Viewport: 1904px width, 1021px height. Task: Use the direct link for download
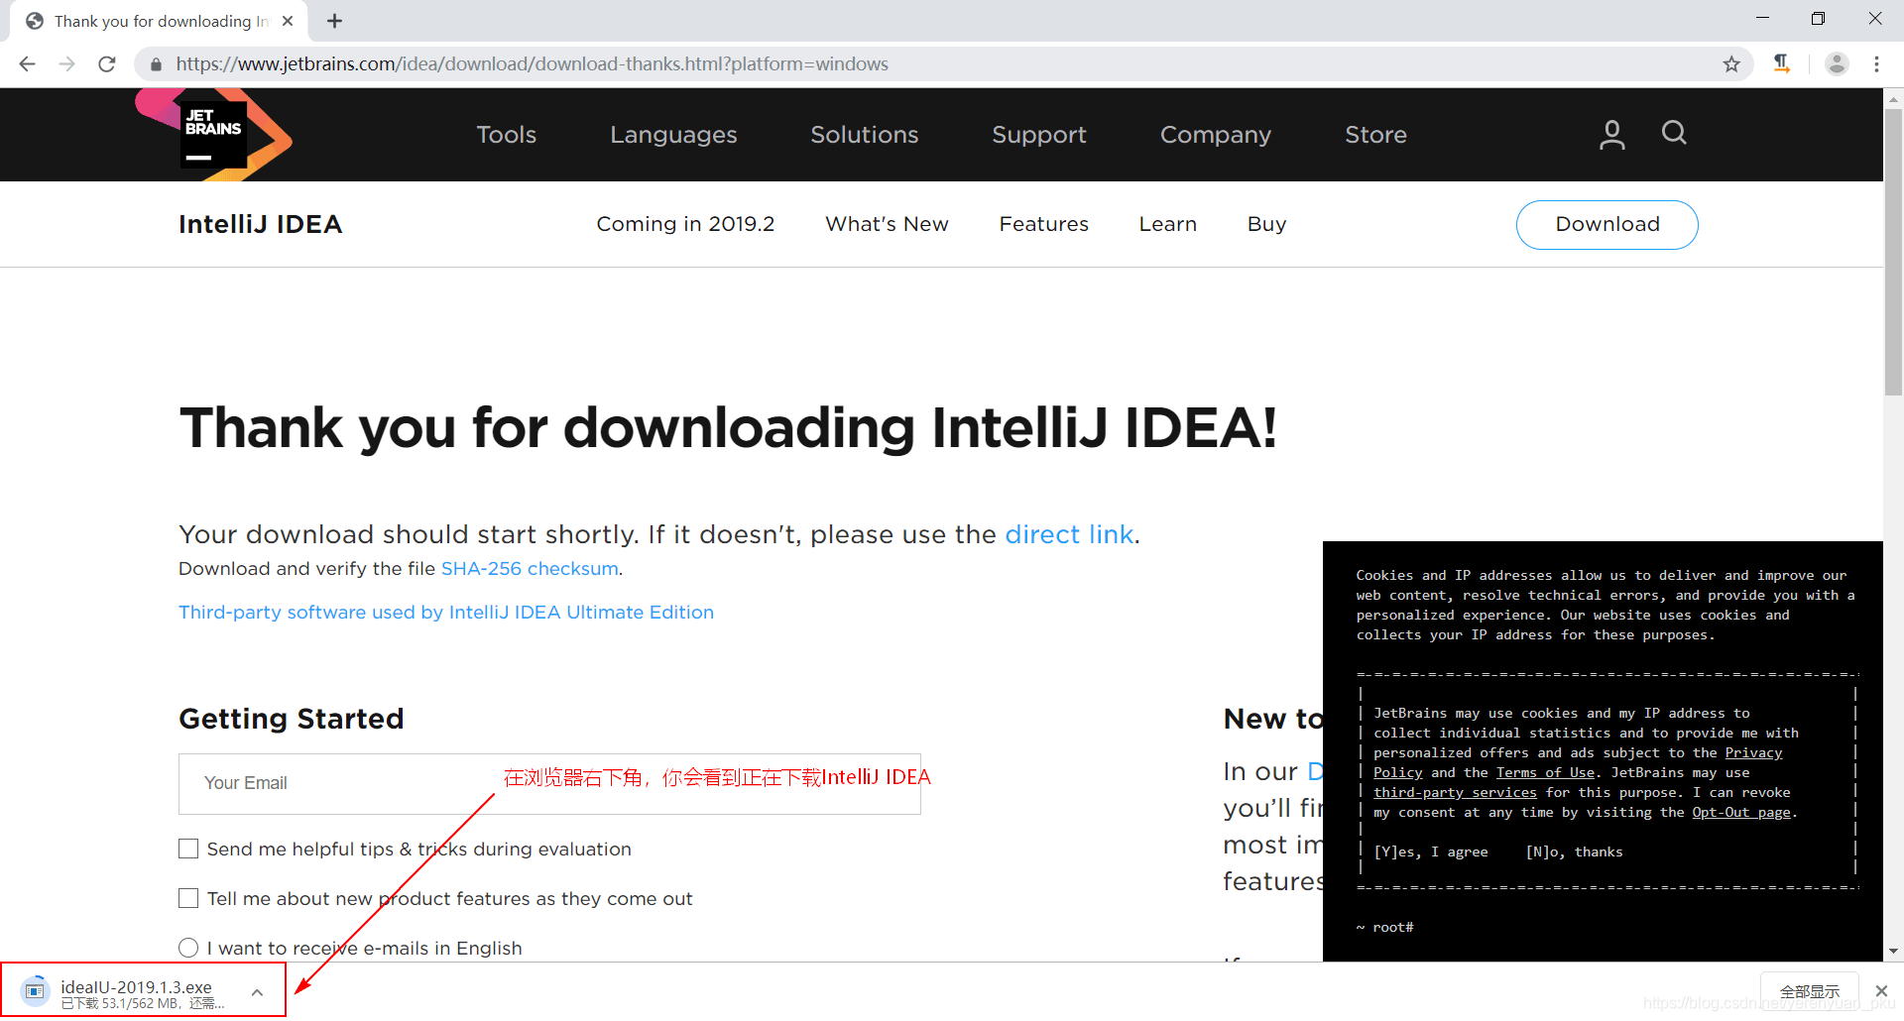click(x=1069, y=534)
